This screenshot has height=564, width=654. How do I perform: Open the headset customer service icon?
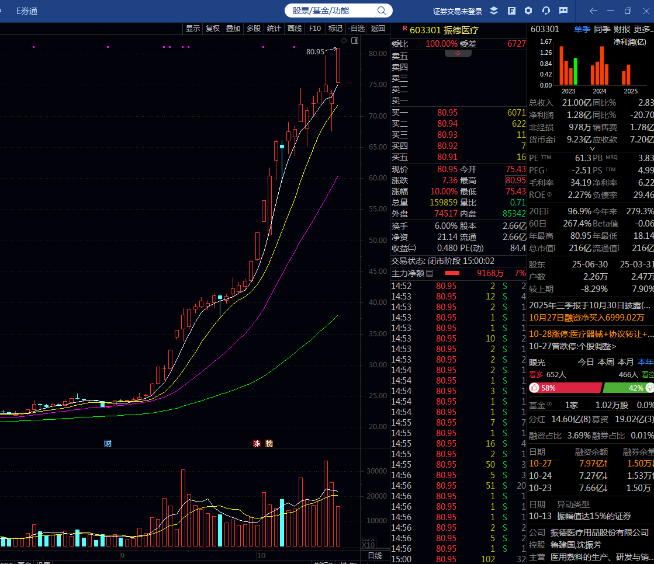pyautogui.click(x=546, y=11)
